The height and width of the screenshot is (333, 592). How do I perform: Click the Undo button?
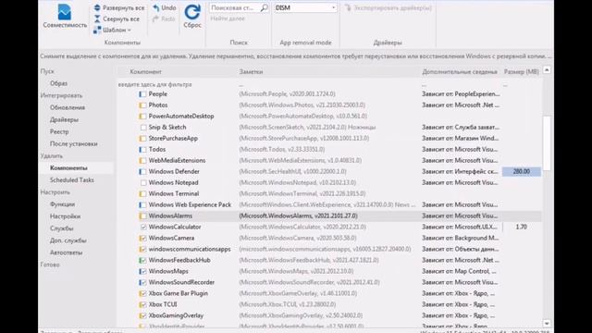coord(165,7)
